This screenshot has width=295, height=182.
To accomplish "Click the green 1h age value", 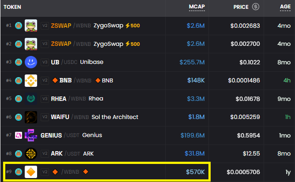I will click(x=288, y=117).
